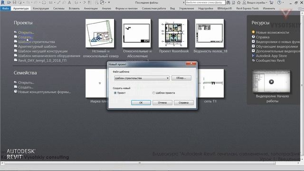304x171 pixels.
Task: Open the сеть Т1 family thumbnail
Action: click(x=210, y=84)
